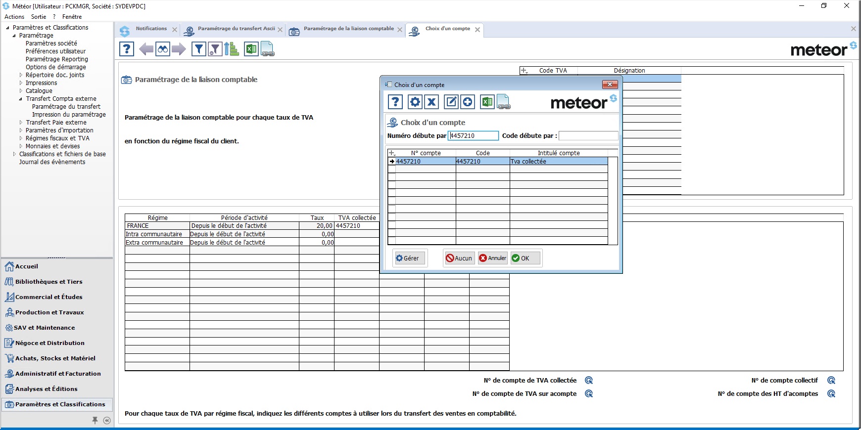The height and width of the screenshot is (430, 861).
Task: Open the Actions menu
Action: (14, 17)
